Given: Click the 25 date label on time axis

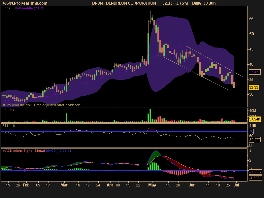Looking at the screenshot, I should 228,185.
